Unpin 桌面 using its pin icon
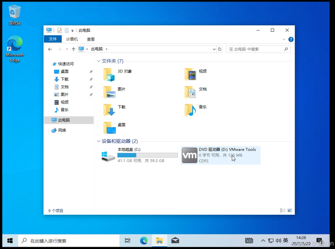Screen dimensions: 335x249 click(91, 72)
